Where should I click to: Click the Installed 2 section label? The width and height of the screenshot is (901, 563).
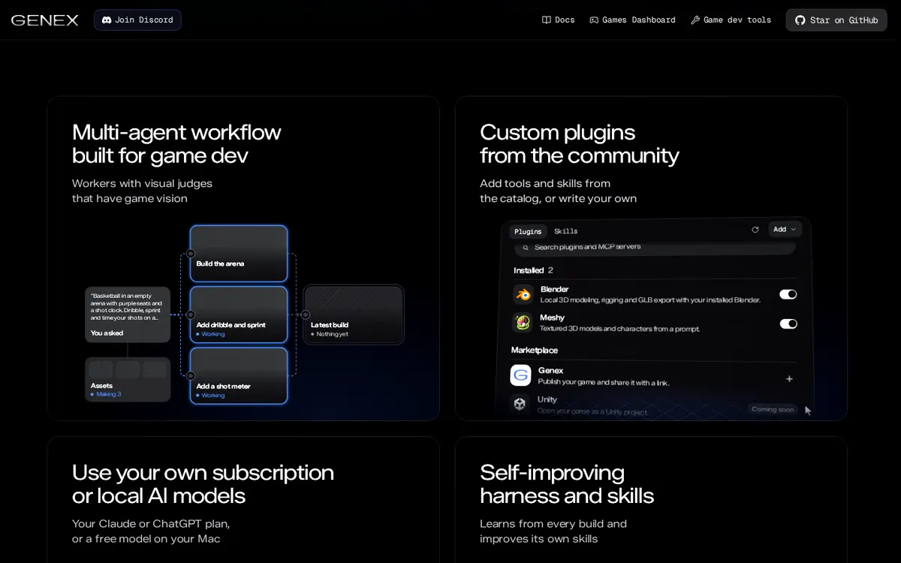tap(533, 270)
